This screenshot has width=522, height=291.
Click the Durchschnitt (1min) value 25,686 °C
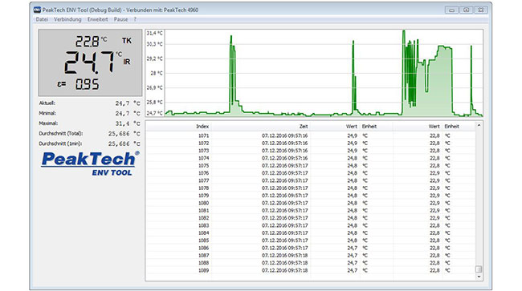coord(124,143)
